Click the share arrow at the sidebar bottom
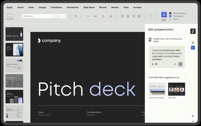 coord(193,121)
